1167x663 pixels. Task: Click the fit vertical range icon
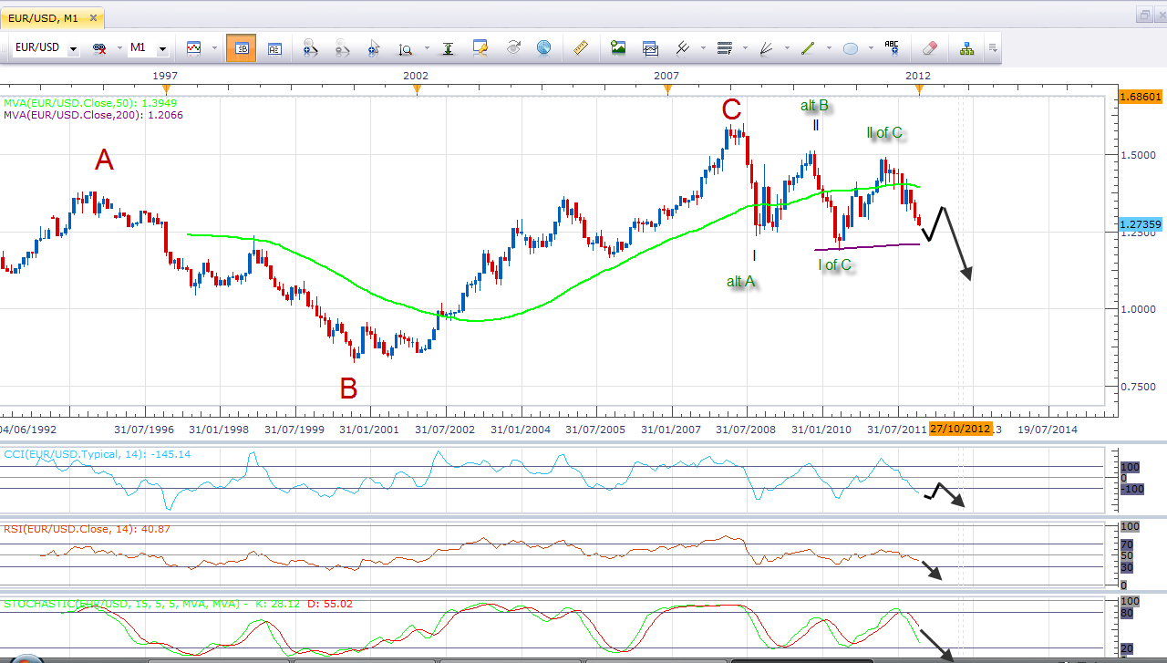click(448, 48)
